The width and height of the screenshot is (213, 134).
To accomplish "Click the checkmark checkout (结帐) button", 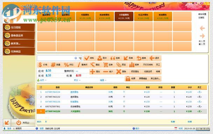I will 90,58.
